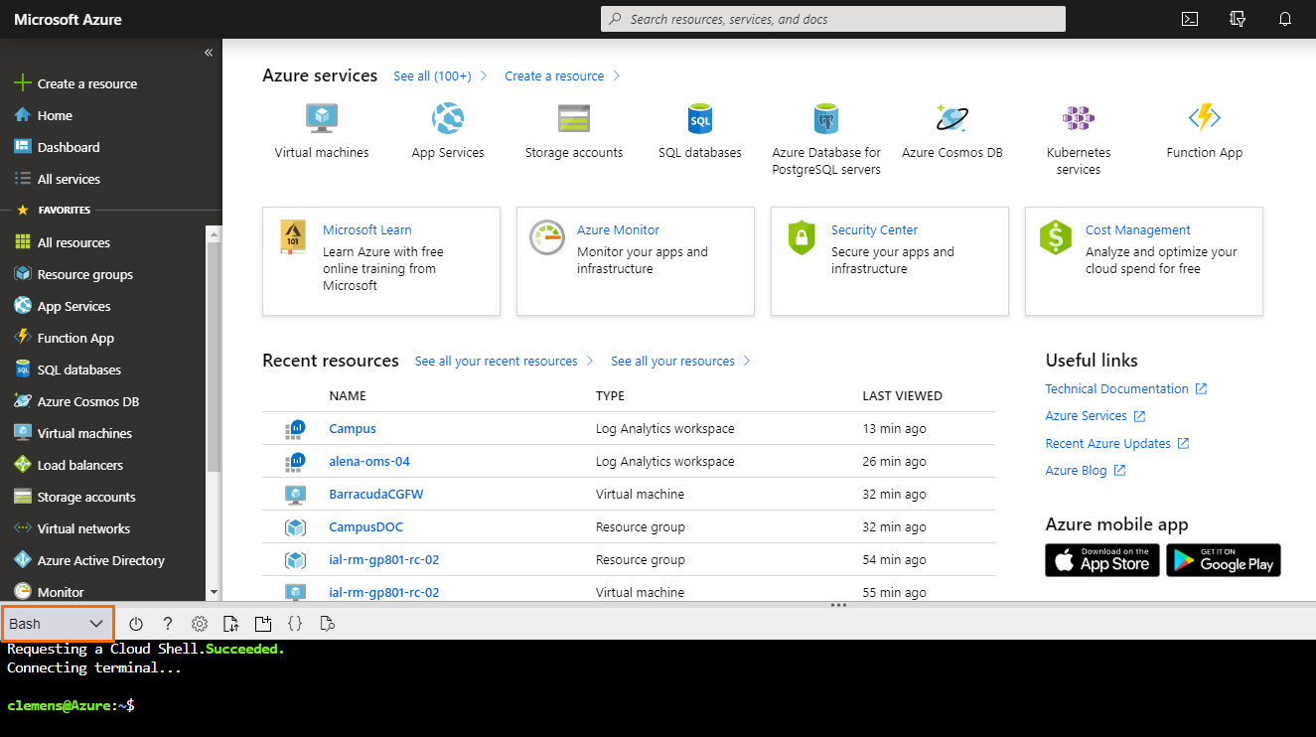Open Azure Cosmos DB service icon
This screenshot has width=1316, height=737.
(x=952, y=118)
